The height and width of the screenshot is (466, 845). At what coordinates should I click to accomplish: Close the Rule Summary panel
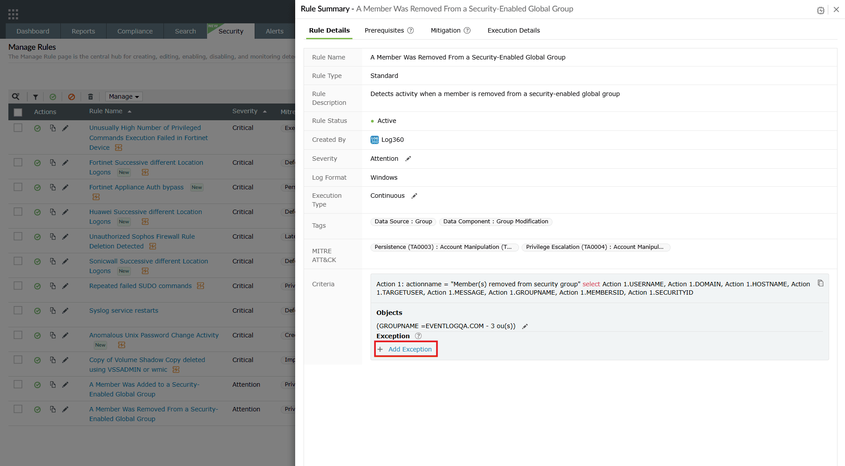[x=836, y=9]
